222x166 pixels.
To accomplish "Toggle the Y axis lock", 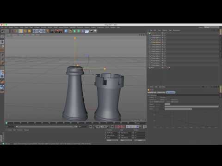I will (x=39, y=31).
